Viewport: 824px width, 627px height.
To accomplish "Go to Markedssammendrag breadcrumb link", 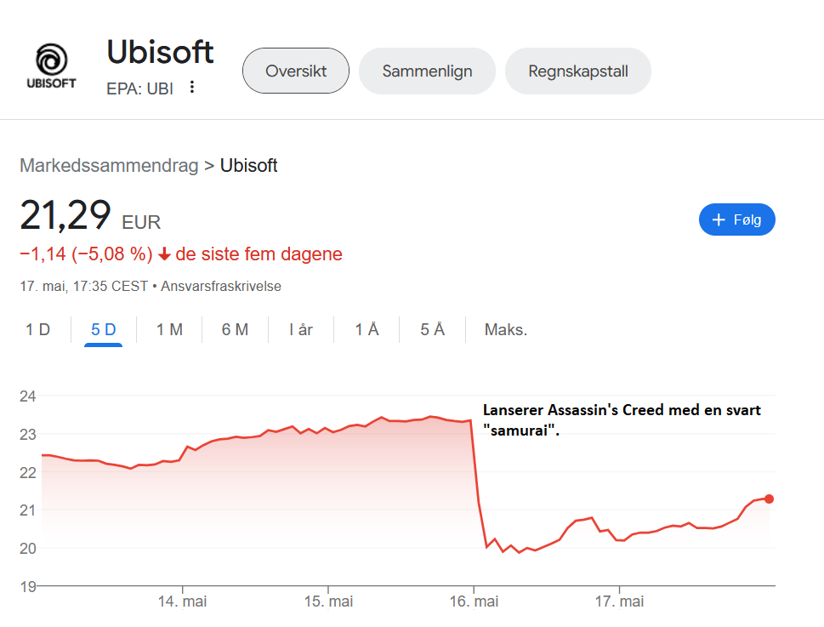I will coord(110,166).
